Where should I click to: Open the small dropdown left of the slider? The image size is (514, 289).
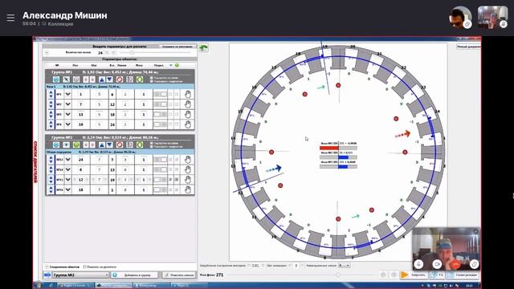click(x=345, y=266)
